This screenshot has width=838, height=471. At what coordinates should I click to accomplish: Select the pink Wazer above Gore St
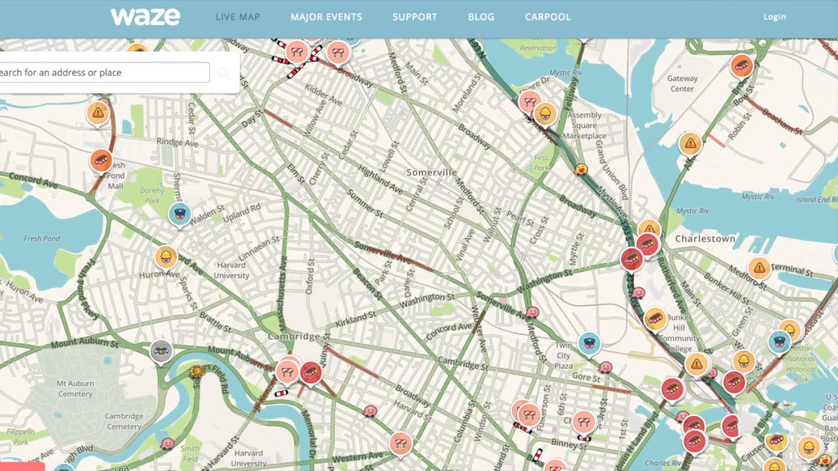click(x=606, y=367)
